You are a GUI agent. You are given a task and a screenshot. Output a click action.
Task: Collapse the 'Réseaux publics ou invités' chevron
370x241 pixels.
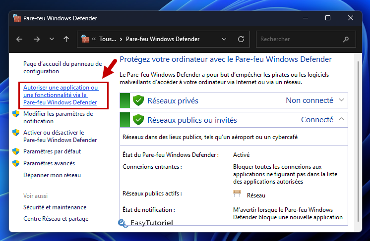(341, 119)
